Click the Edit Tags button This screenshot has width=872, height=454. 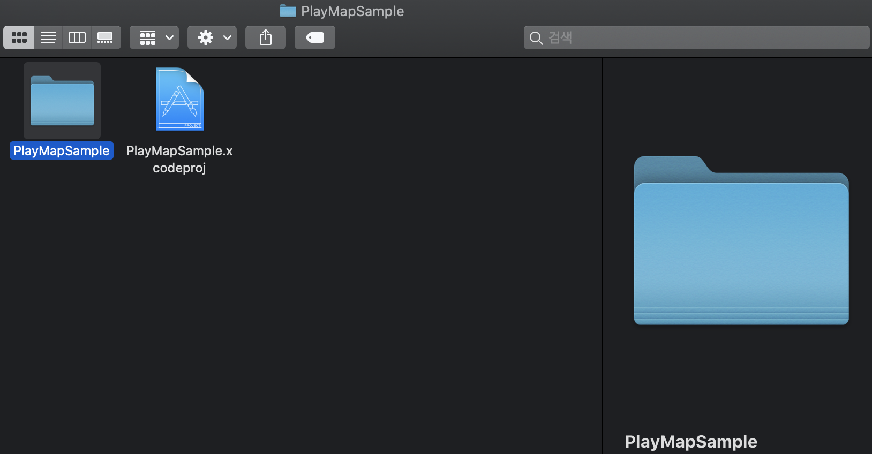pos(315,37)
